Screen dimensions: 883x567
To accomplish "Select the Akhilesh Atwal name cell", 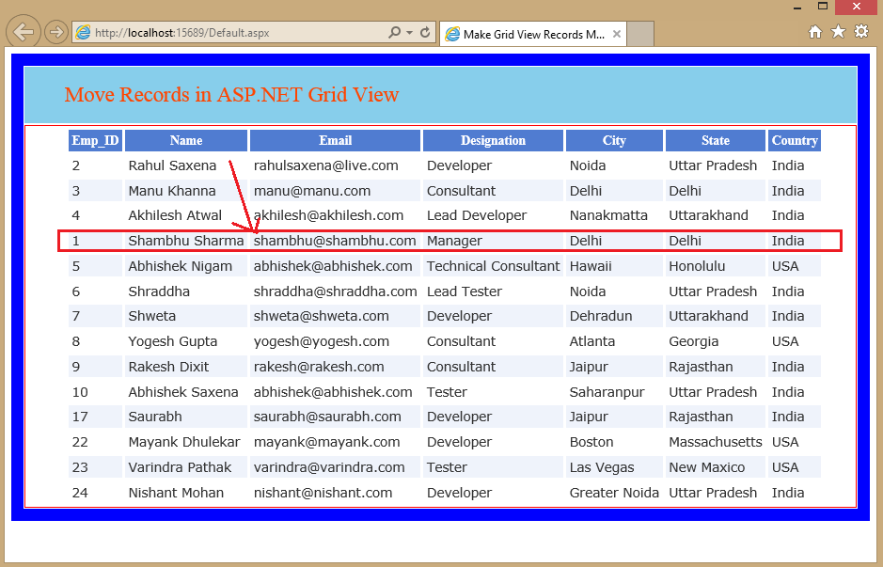I will tap(186, 215).
